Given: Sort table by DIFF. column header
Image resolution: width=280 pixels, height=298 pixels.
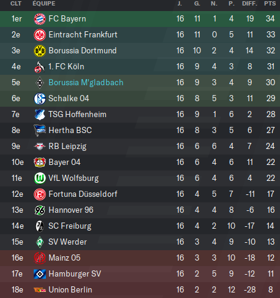Looking at the screenshot, I should pyautogui.click(x=249, y=4).
